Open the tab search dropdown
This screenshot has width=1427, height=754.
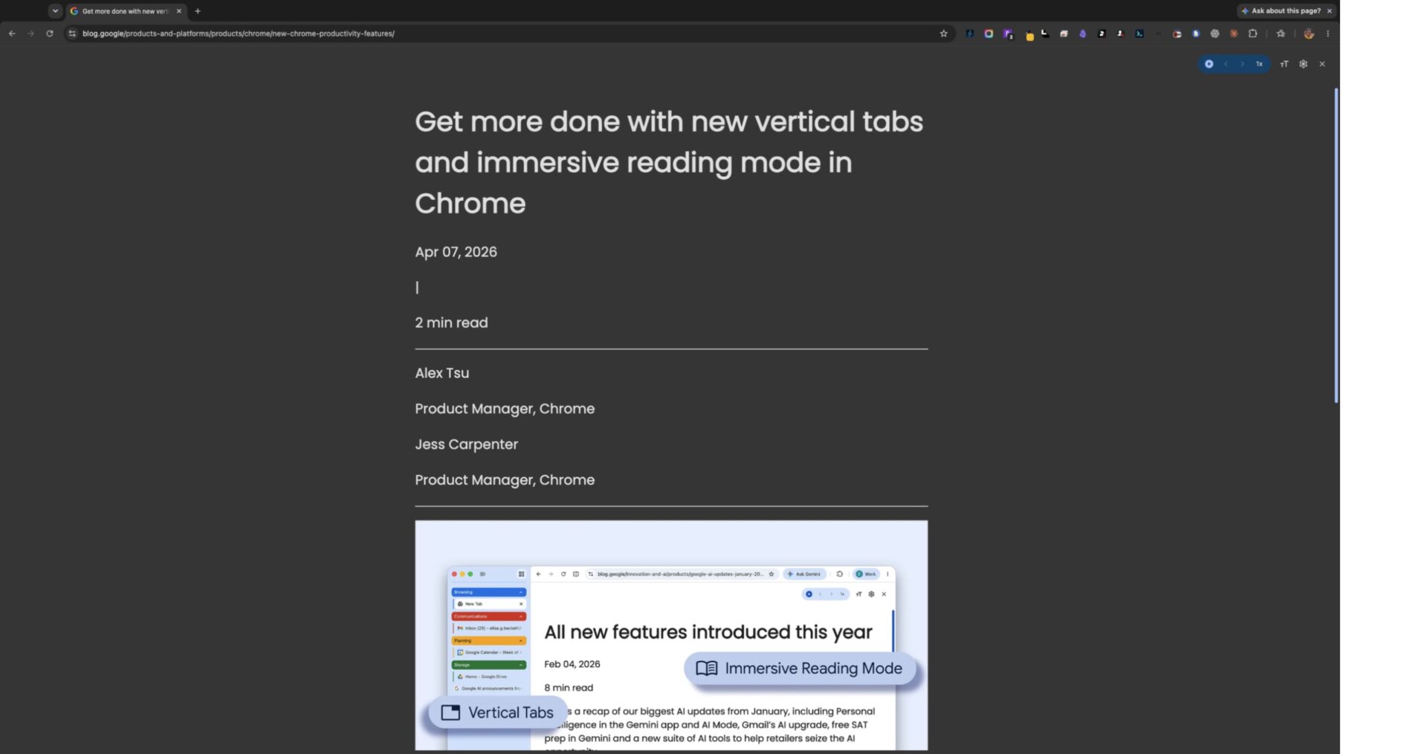pos(55,11)
